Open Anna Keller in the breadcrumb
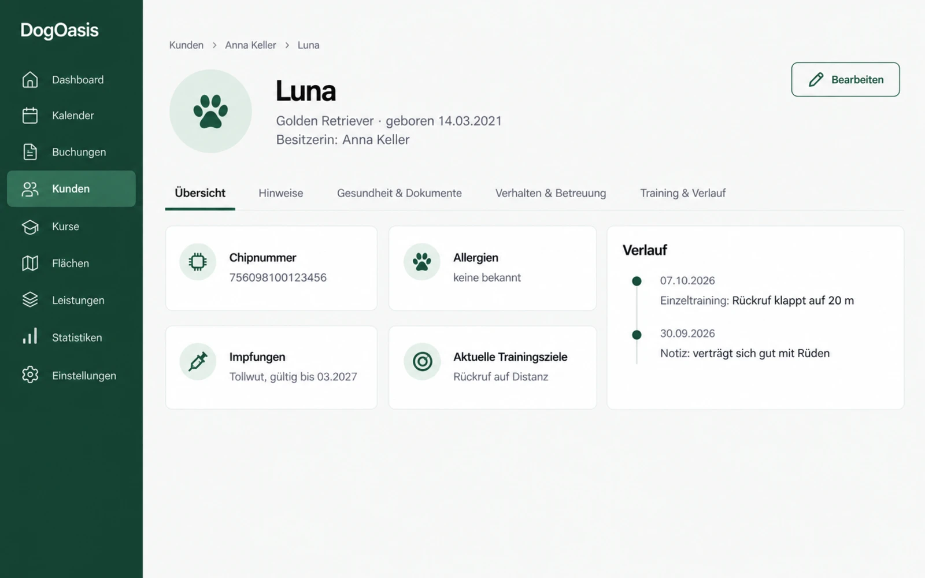 tap(250, 45)
